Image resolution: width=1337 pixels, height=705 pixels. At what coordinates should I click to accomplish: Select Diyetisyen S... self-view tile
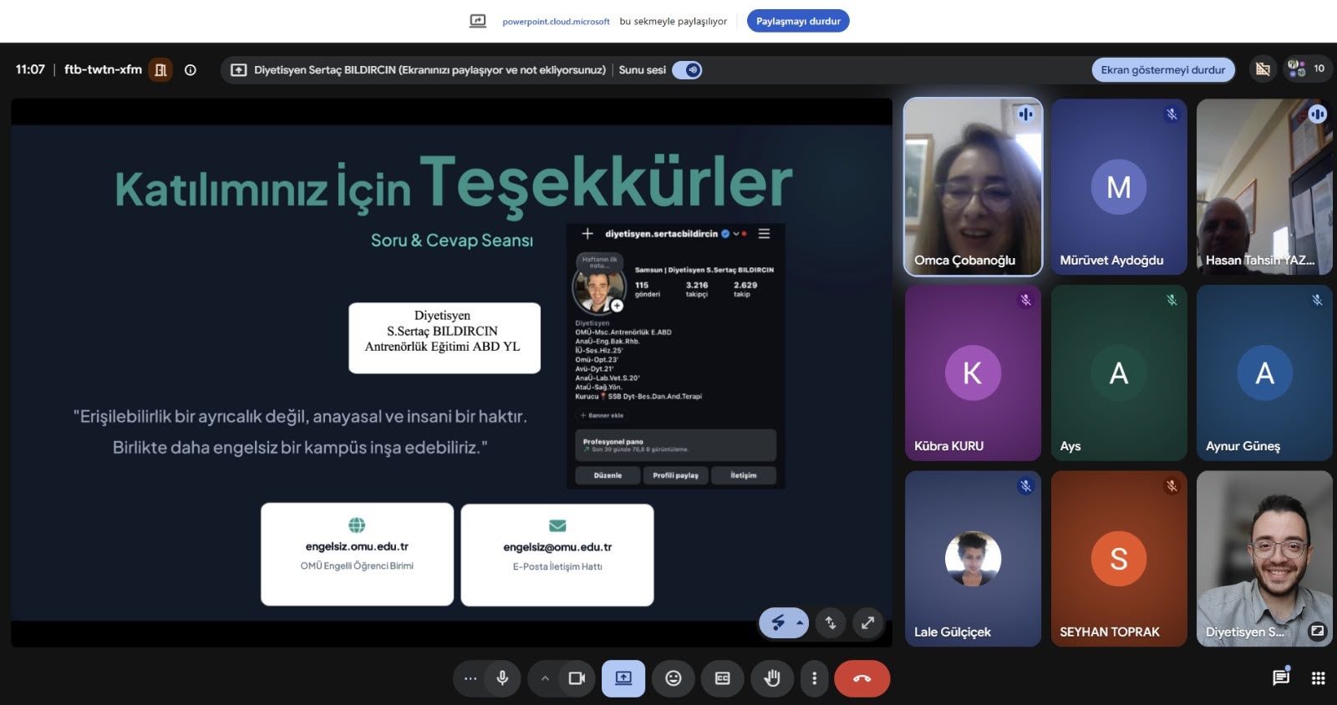tap(1264, 558)
